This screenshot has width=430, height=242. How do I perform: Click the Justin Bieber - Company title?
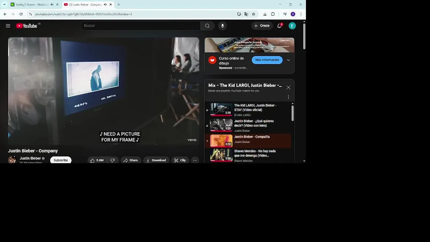click(33, 151)
